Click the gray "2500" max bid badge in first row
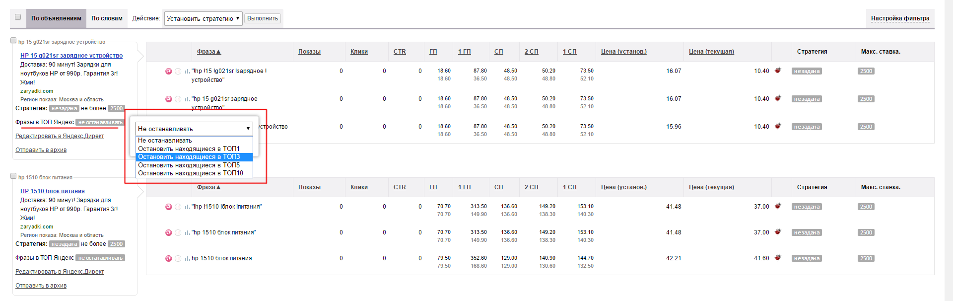 point(866,71)
